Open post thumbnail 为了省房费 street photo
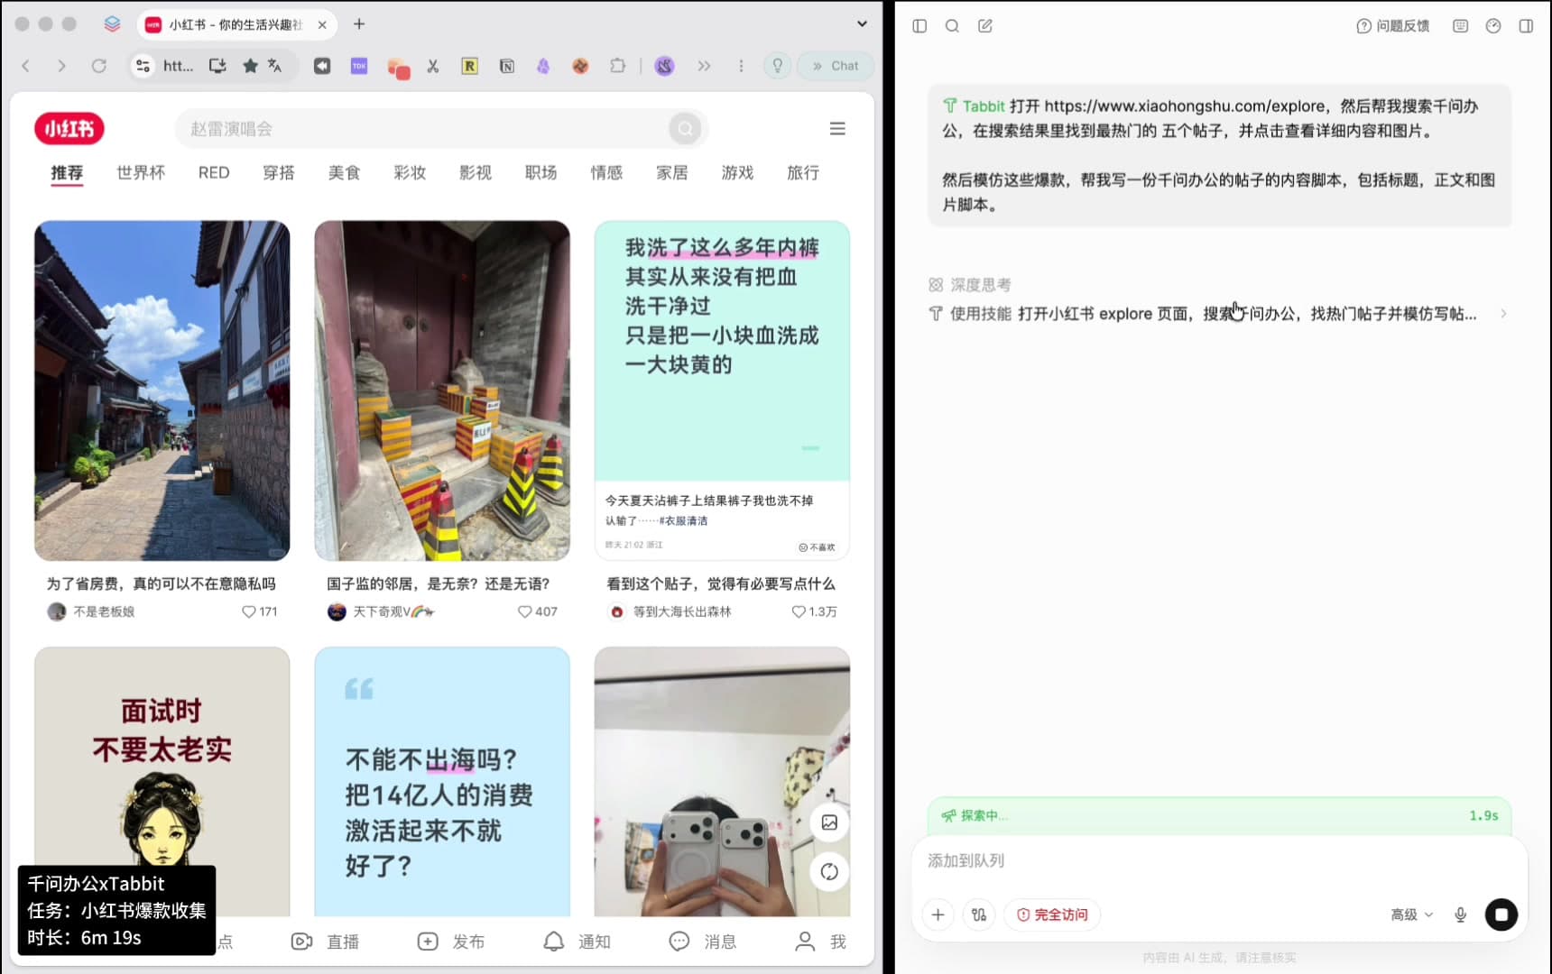 pos(162,391)
